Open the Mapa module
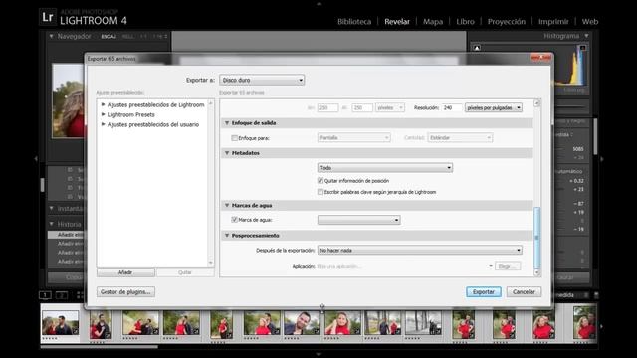Image resolution: width=637 pixels, height=358 pixels. [x=433, y=22]
